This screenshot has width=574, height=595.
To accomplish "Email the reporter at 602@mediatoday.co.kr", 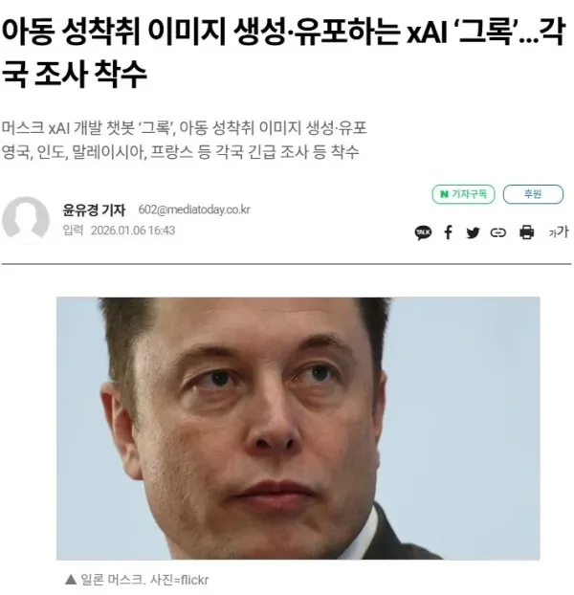I will (194, 209).
